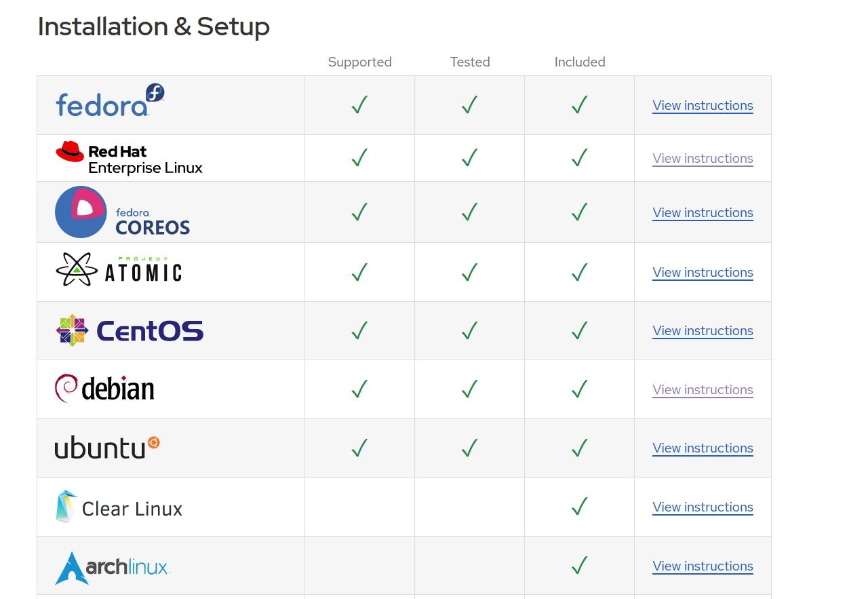Screen dimensions: 868x599
Task: Open View instructions for Ubuntu
Action: [703, 448]
